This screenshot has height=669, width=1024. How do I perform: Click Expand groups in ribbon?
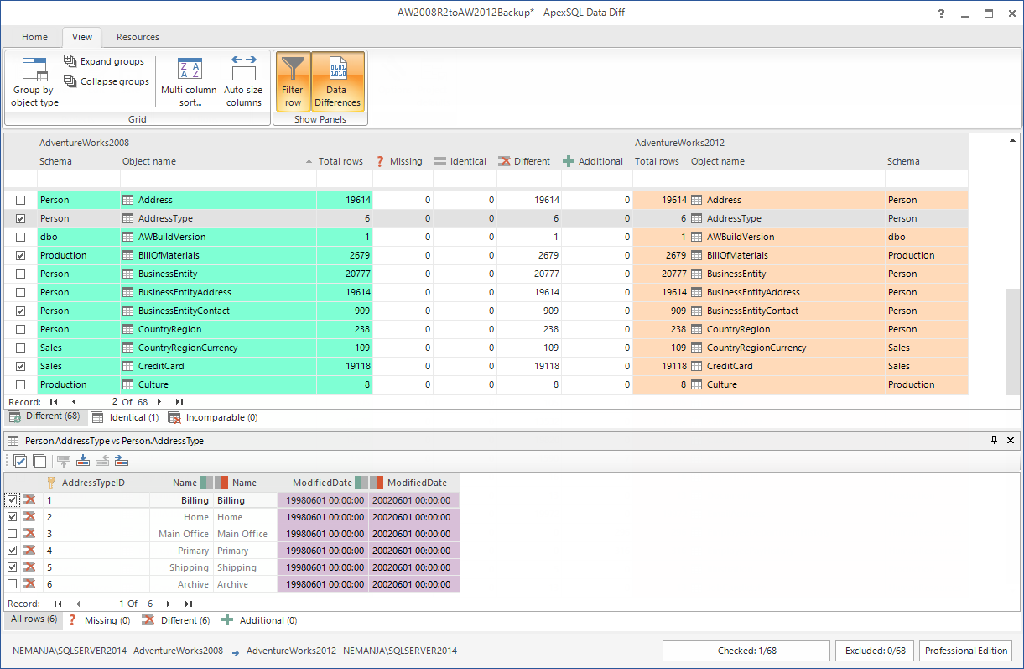[x=104, y=61]
